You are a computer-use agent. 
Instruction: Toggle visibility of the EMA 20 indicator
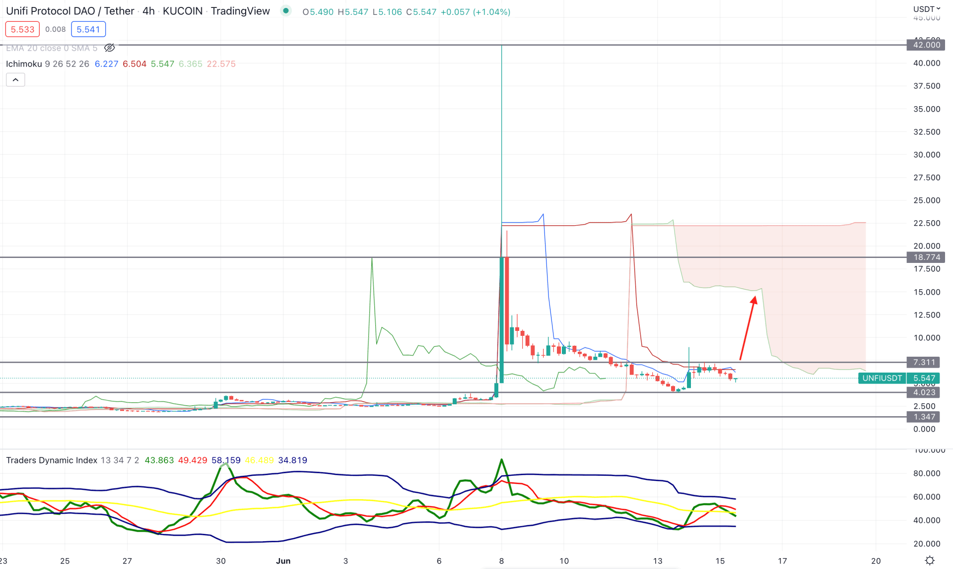coord(110,48)
